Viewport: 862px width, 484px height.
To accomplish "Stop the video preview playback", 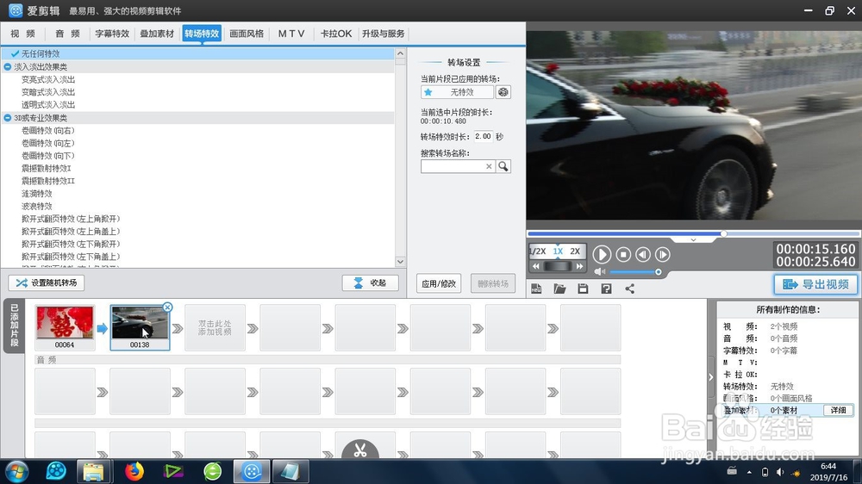I will pos(623,254).
